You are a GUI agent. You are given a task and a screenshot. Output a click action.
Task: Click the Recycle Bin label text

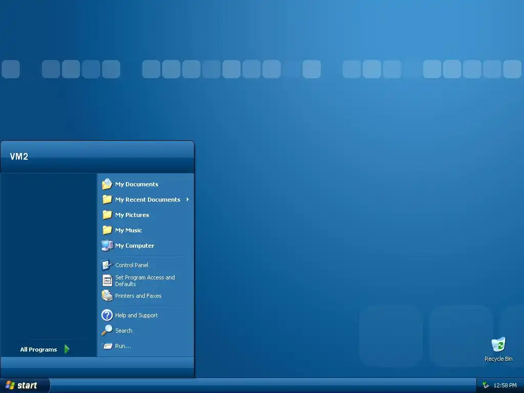coord(498,359)
